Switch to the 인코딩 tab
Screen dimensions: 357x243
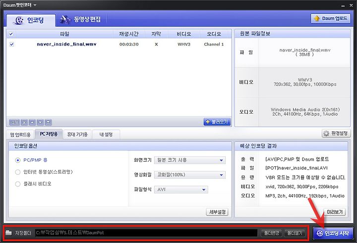(x=31, y=20)
